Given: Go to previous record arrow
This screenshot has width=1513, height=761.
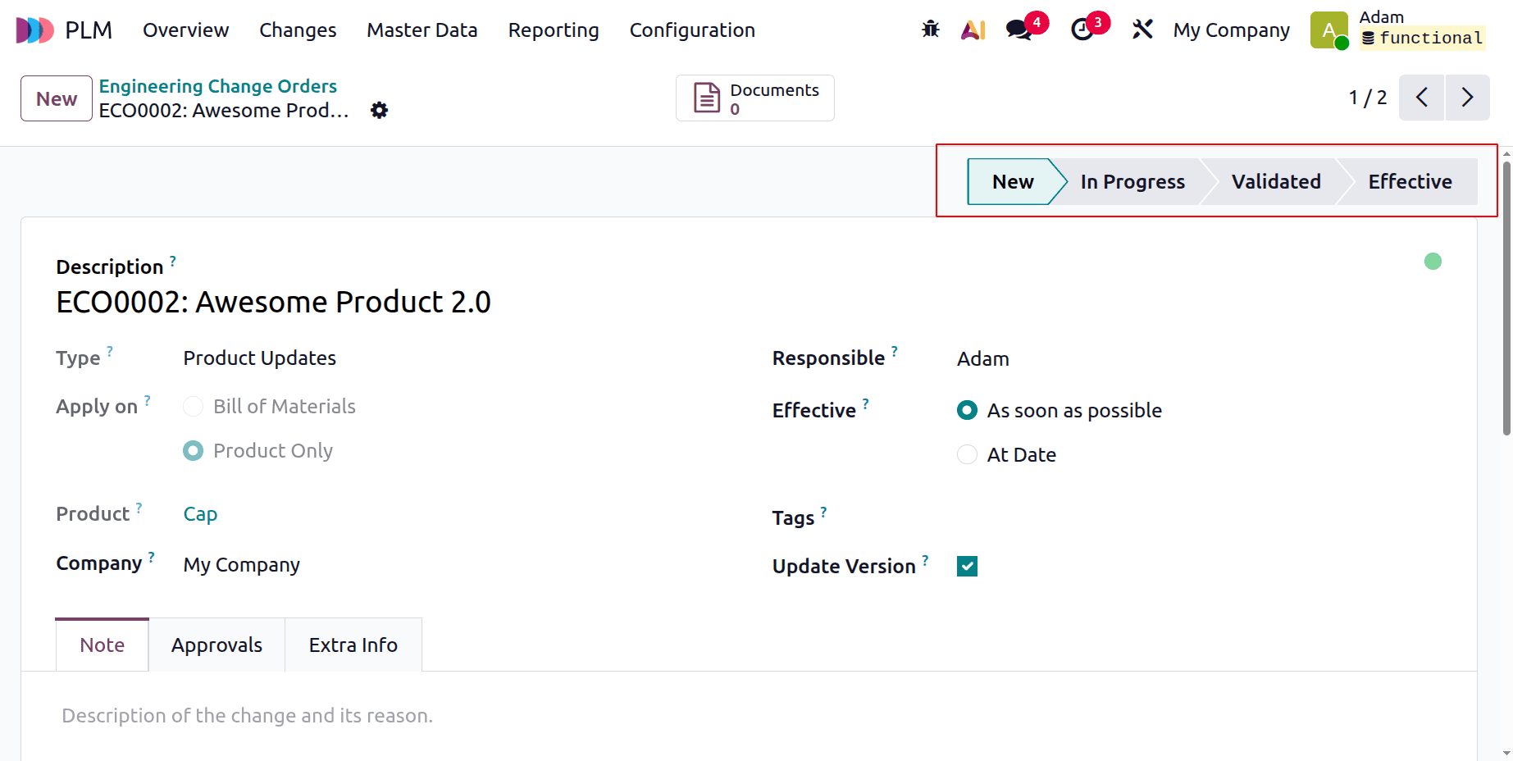Looking at the screenshot, I should 1421,98.
